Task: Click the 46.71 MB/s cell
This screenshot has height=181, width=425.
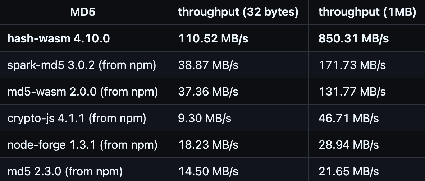Action: click(349, 118)
